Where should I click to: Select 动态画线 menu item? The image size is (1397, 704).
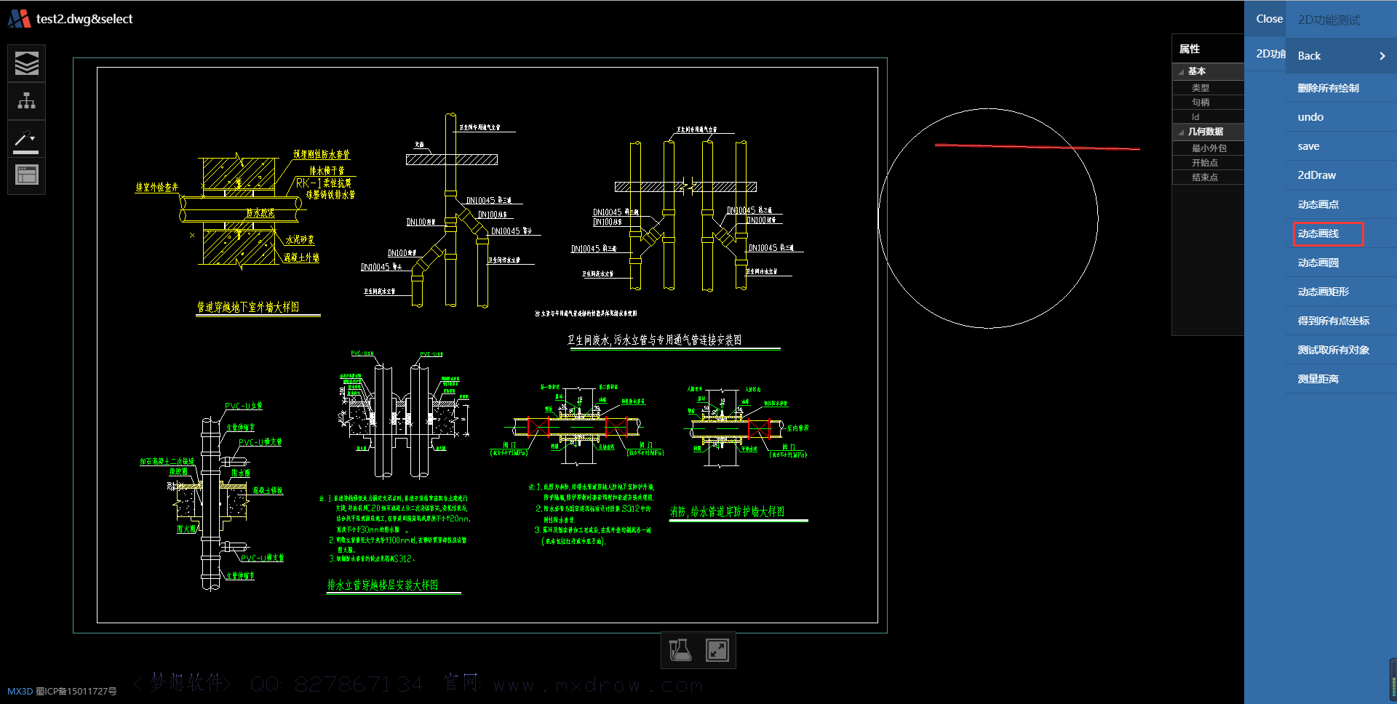[1341, 233]
